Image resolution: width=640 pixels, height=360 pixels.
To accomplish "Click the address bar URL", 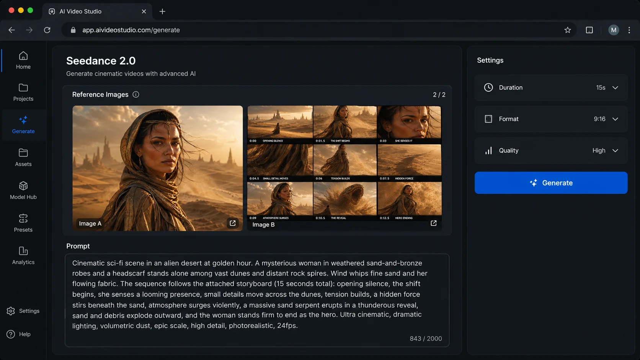I will tap(131, 30).
